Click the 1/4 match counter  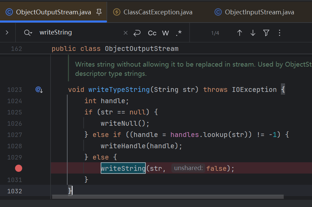click(x=215, y=33)
